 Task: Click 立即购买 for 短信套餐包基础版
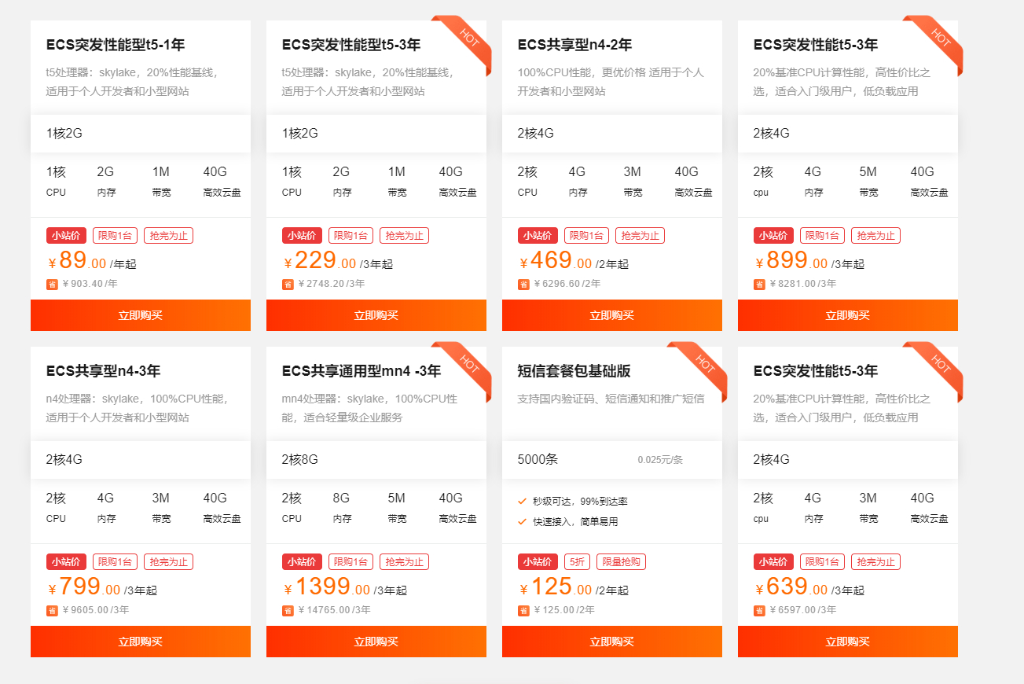tap(612, 642)
